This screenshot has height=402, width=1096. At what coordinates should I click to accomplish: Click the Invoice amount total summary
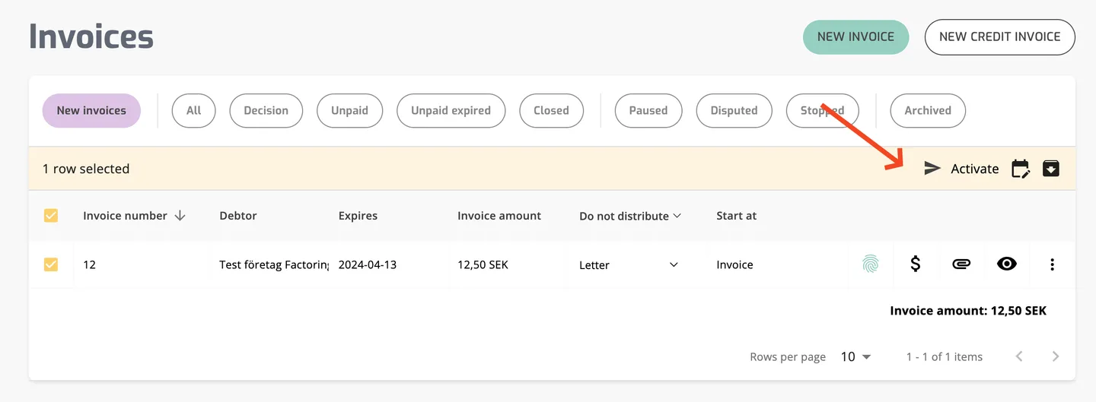click(968, 311)
